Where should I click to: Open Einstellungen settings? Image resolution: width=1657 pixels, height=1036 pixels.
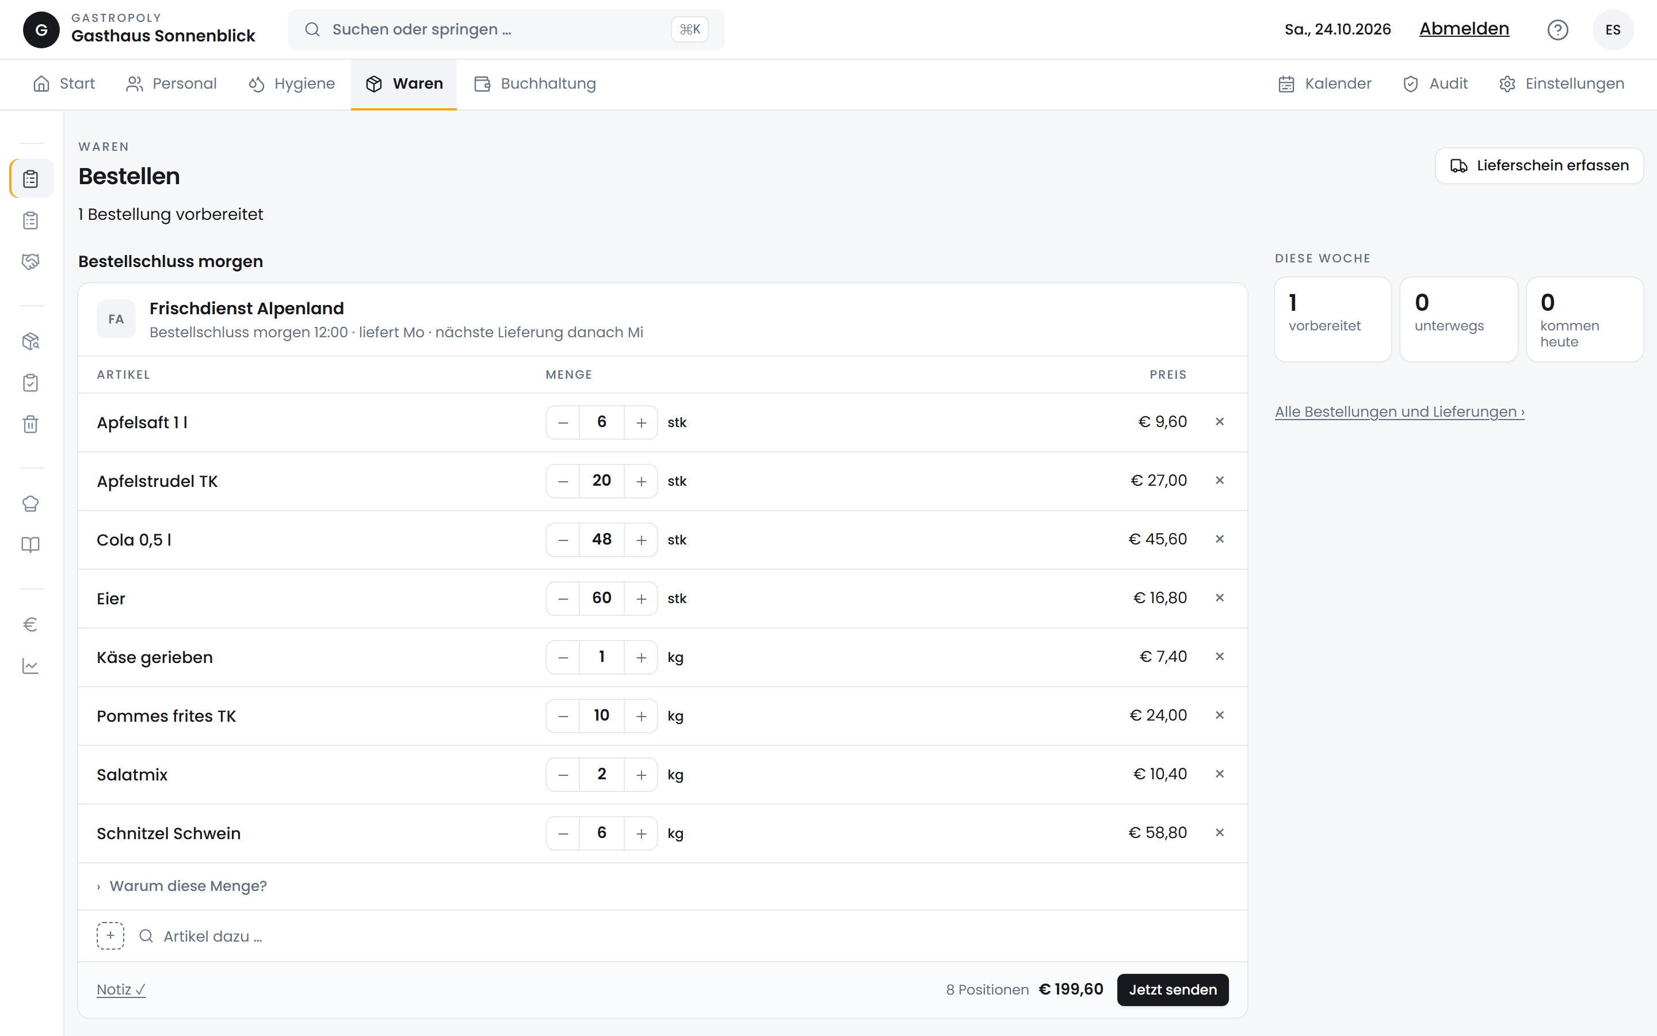click(x=1561, y=83)
